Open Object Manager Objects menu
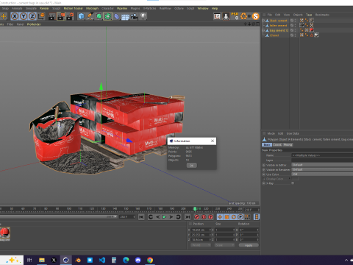 point(298,15)
